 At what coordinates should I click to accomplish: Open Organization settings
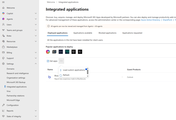pyautogui.click(x=16, y=78)
